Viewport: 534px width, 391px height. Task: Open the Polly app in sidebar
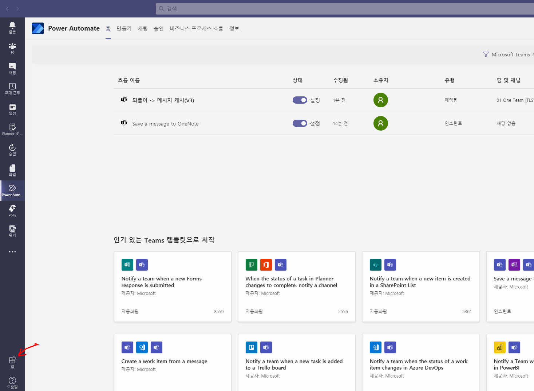point(12,211)
